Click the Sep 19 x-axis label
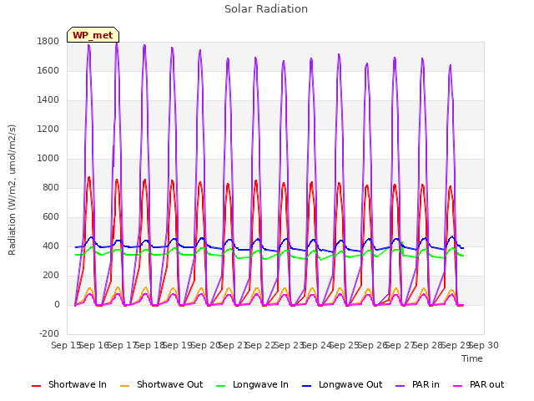 (178, 345)
